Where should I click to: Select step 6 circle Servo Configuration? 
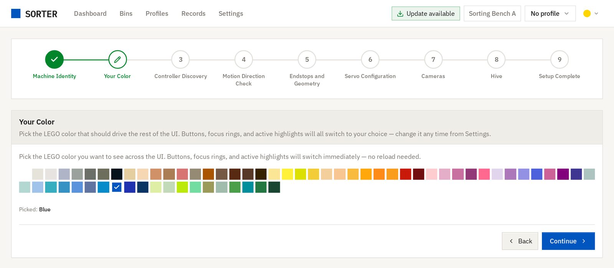(370, 59)
